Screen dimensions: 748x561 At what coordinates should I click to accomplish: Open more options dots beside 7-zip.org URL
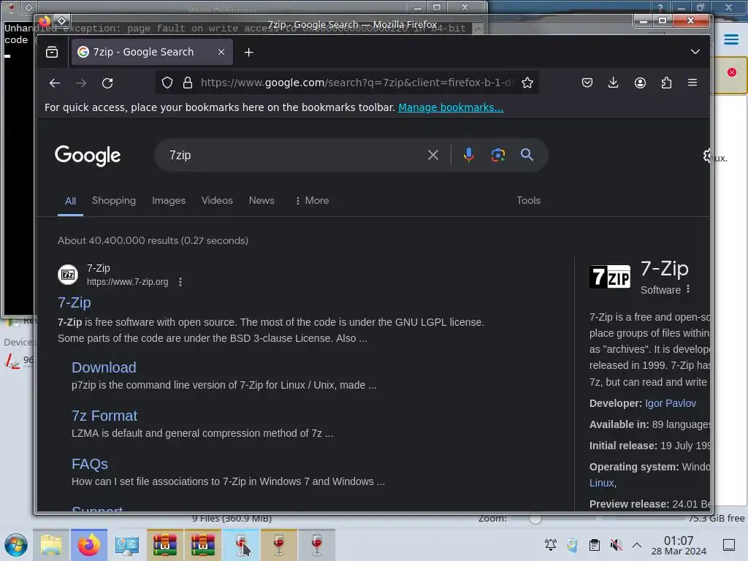pyautogui.click(x=180, y=282)
